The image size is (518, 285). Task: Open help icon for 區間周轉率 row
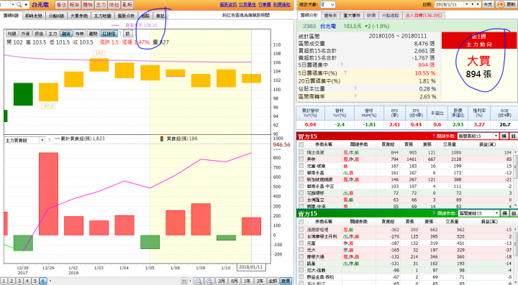click(355, 96)
